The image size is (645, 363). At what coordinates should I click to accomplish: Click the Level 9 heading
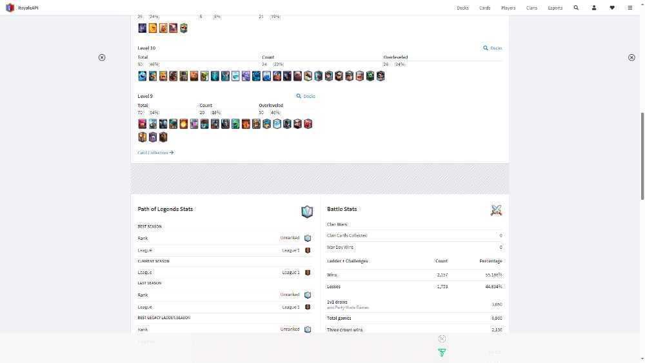(145, 96)
